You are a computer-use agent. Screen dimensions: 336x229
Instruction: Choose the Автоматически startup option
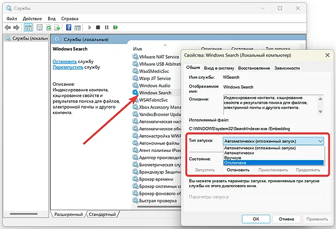tap(273, 153)
